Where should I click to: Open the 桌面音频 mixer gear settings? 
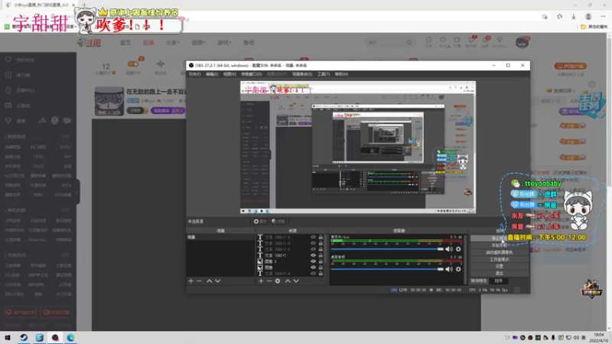pos(458,269)
